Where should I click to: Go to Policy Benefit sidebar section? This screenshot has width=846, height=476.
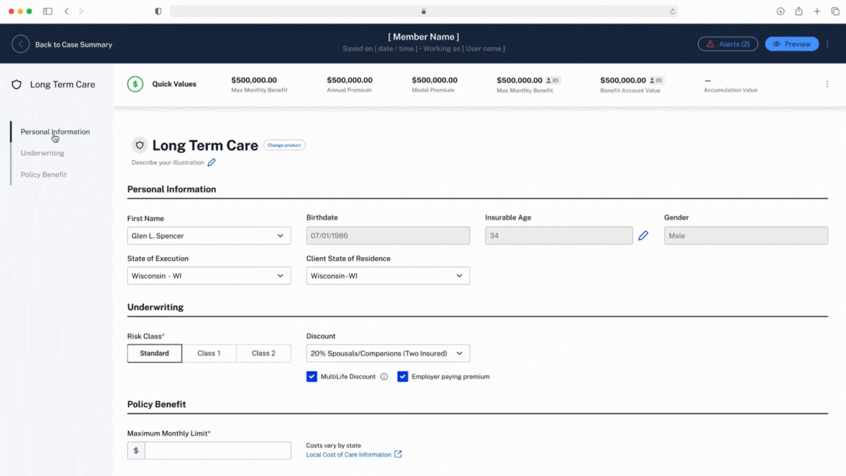(43, 175)
